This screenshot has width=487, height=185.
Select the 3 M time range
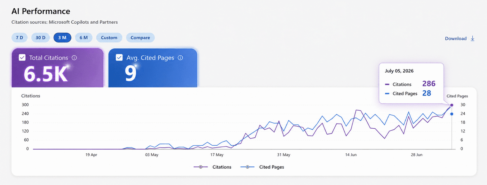[x=62, y=38]
